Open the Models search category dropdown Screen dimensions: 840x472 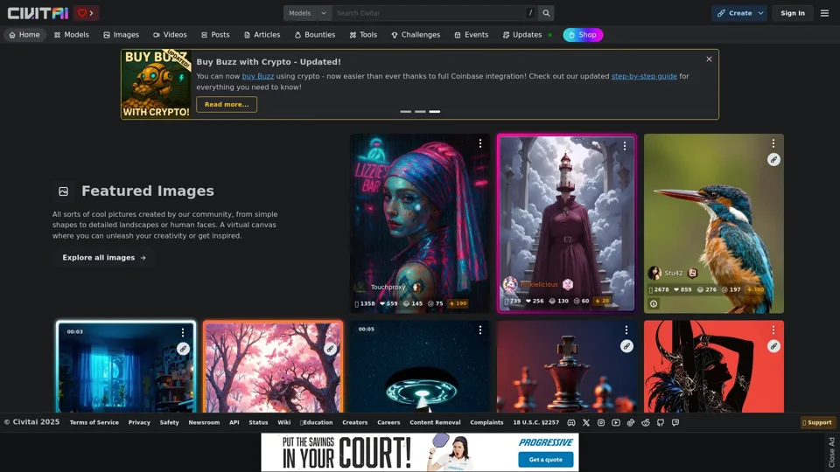pos(307,13)
